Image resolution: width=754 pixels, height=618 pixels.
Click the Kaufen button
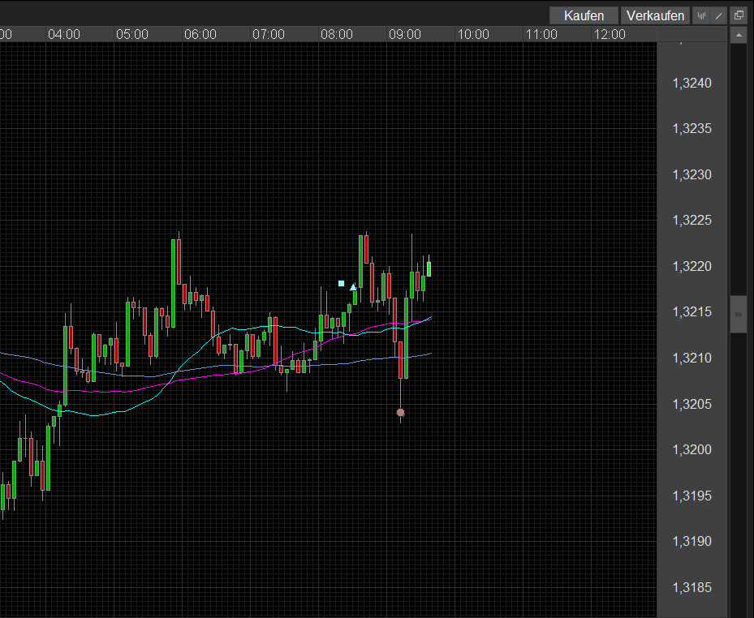[584, 15]
